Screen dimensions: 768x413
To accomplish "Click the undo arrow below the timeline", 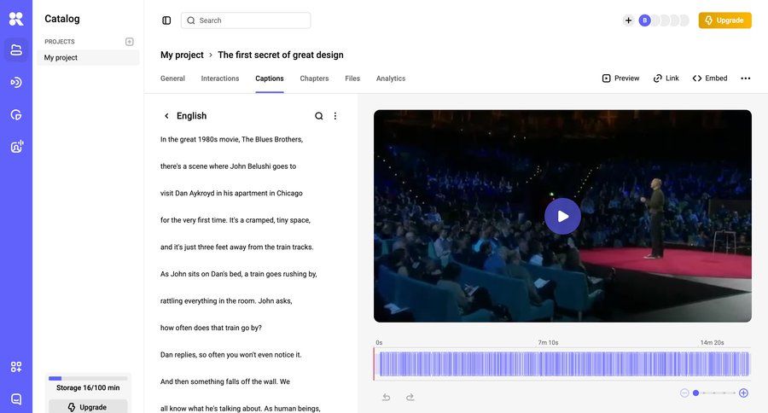I will (386, 397).
